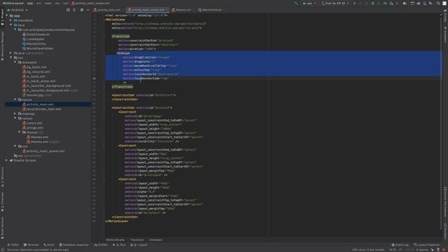The height and width of the screenshot is (252, 448).
Task: Open Database Inspector tool window
Action: [74, 245]
